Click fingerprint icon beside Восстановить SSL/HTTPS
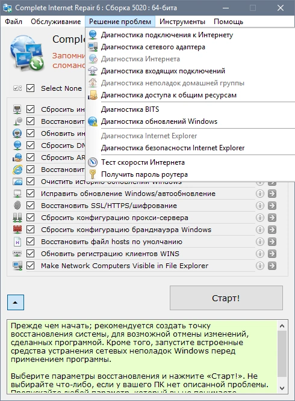 coord(17,206)
